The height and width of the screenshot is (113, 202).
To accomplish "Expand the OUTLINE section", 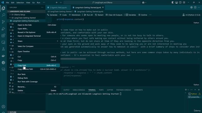I will tap(13, 112).
